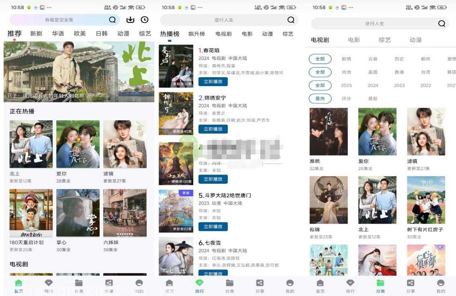Open the download manager icon
Screen dimensions: 456x296
129,19
